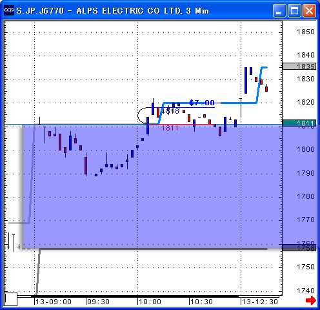Click the 1800 price scale label
320x310 pixels.
tap(306, 149)
